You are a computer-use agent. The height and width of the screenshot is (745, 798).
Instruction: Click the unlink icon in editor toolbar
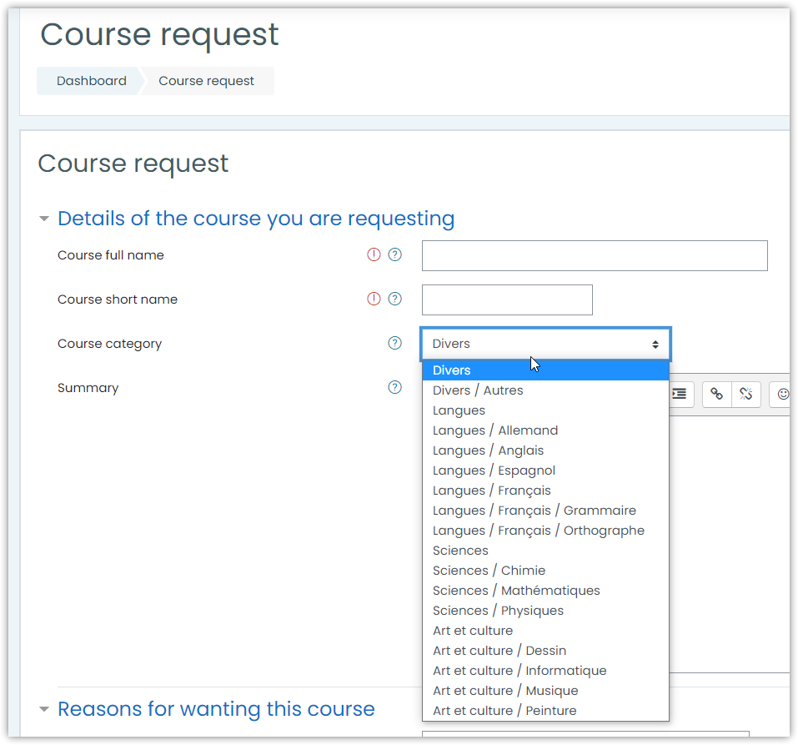pos(746,394)
